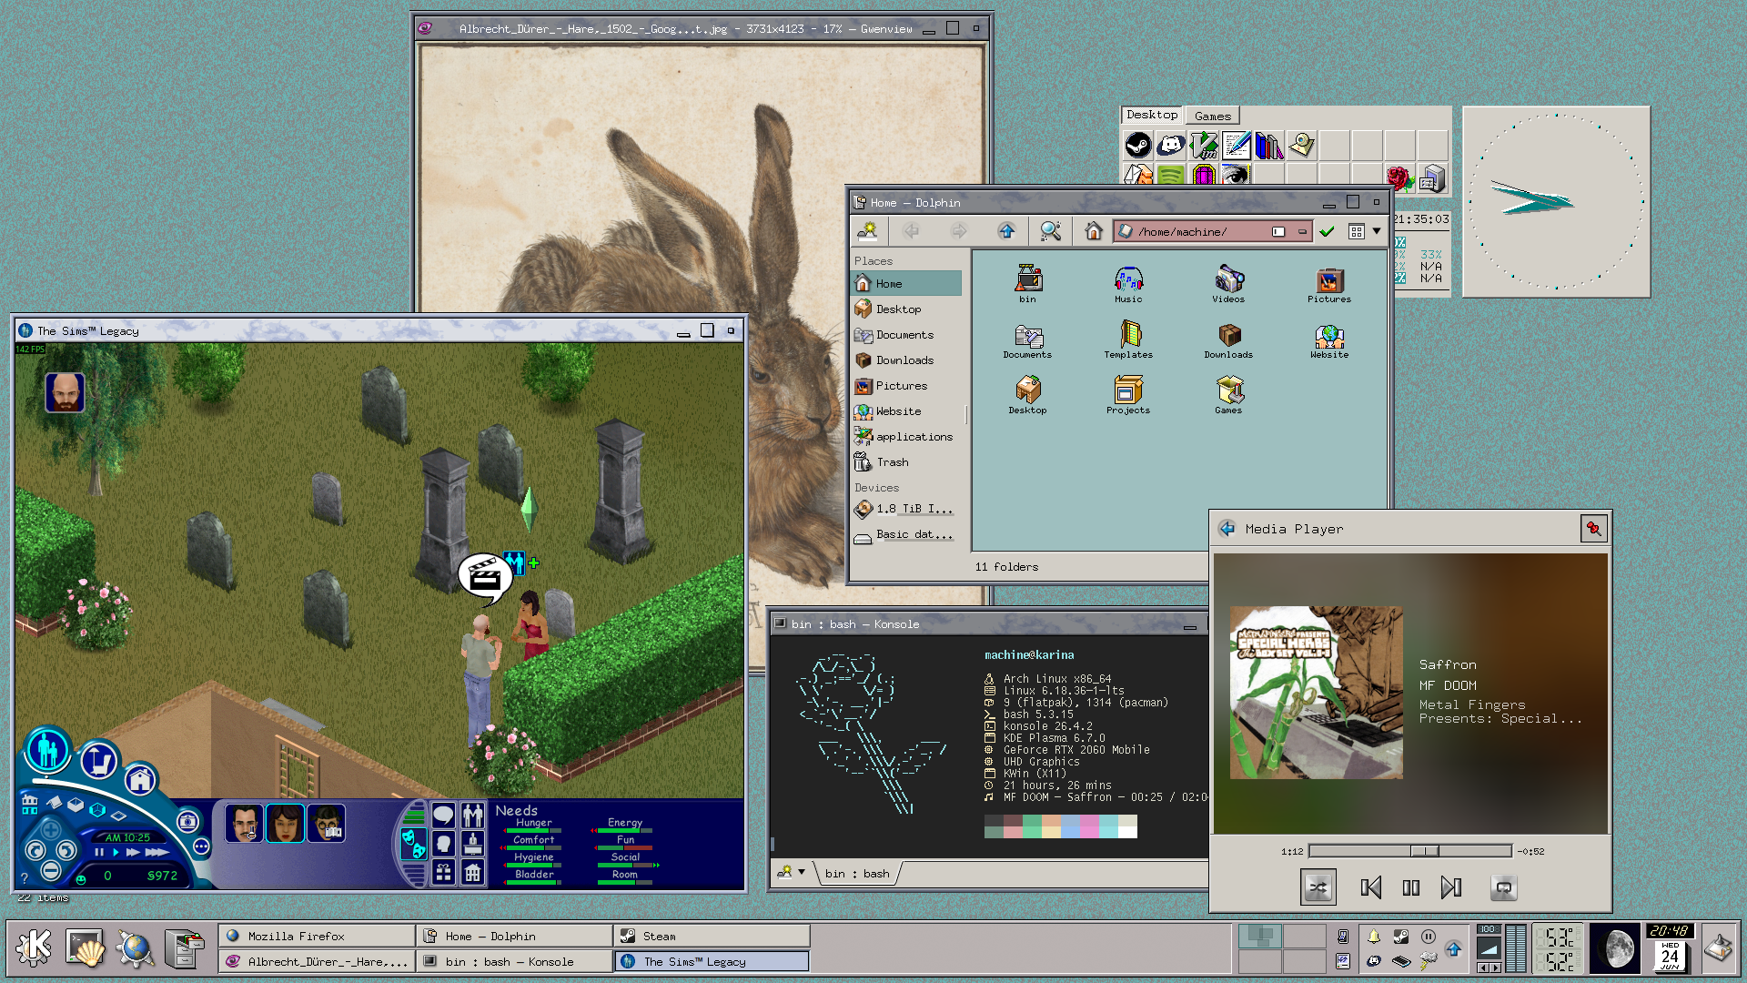1747x983 pixels.
Task: Launch Vim from the quick-launch grid
Action: point(1203,146)
